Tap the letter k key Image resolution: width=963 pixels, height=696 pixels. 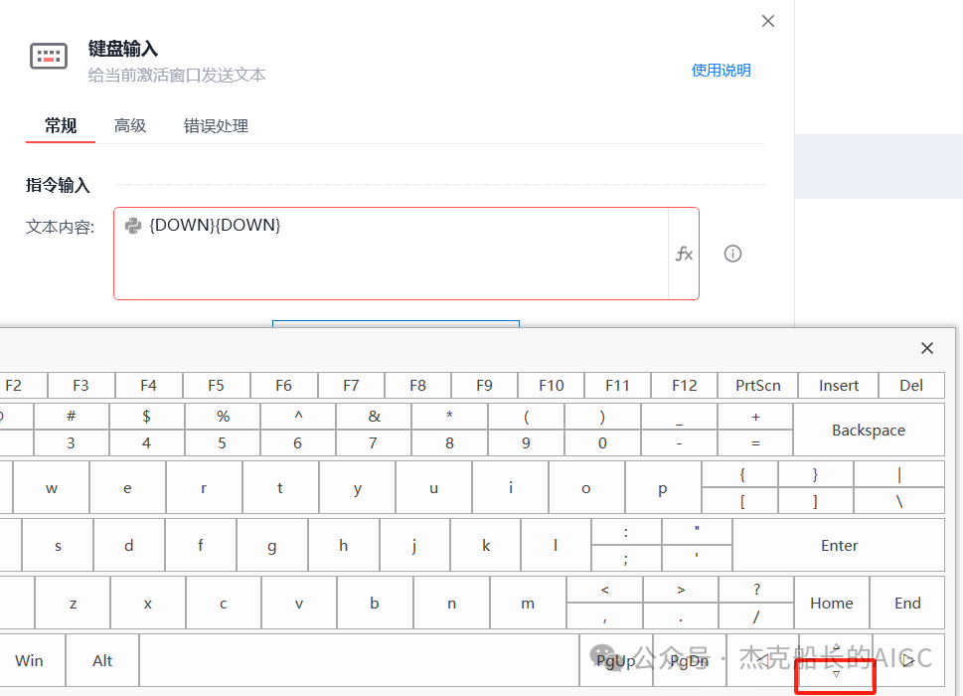click(486, 546)
